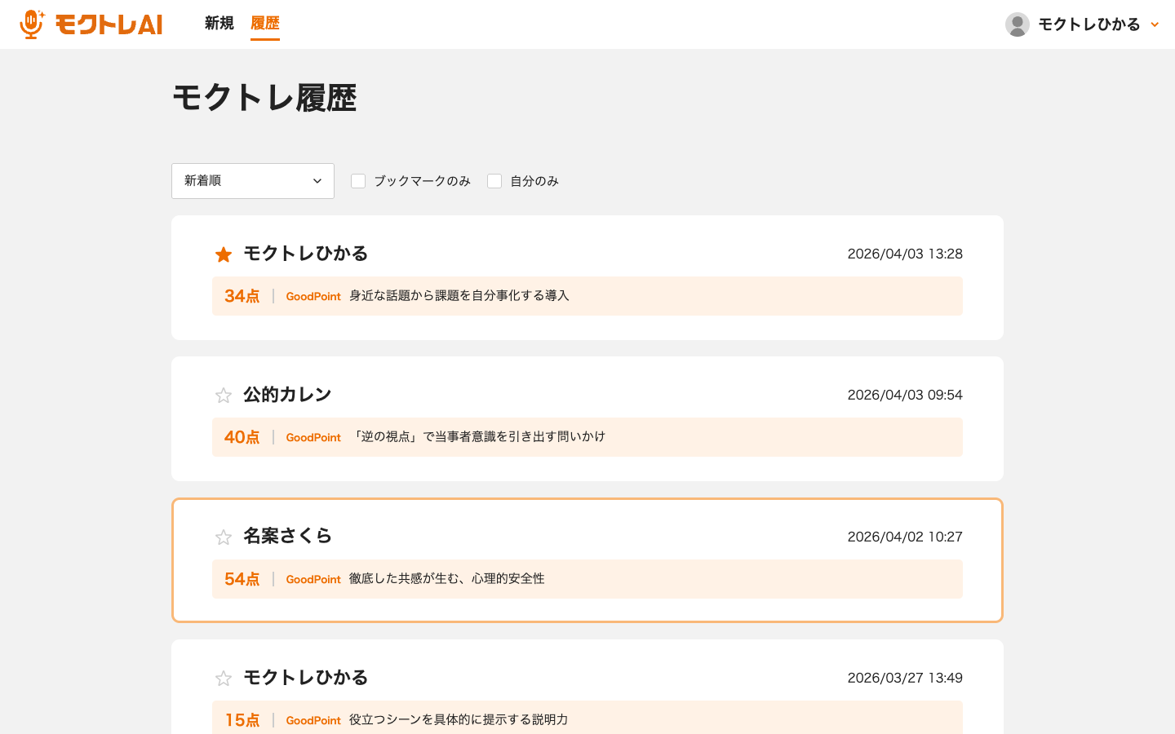Viewport: 1175px width, 734px height.
Task: Enable the 自分のみ checkbox
Action: pos(494,180)
